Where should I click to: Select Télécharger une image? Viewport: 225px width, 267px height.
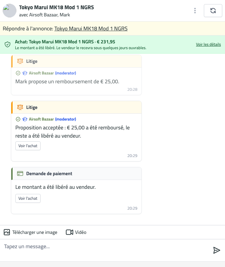point(35,232)
